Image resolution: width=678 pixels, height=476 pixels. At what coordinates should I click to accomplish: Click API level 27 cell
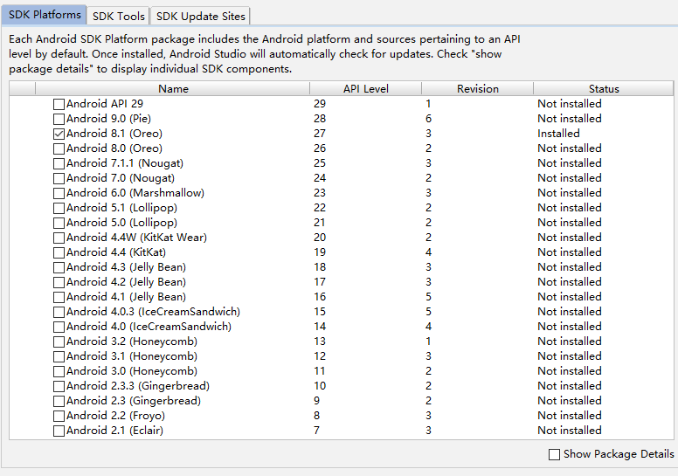320,133
